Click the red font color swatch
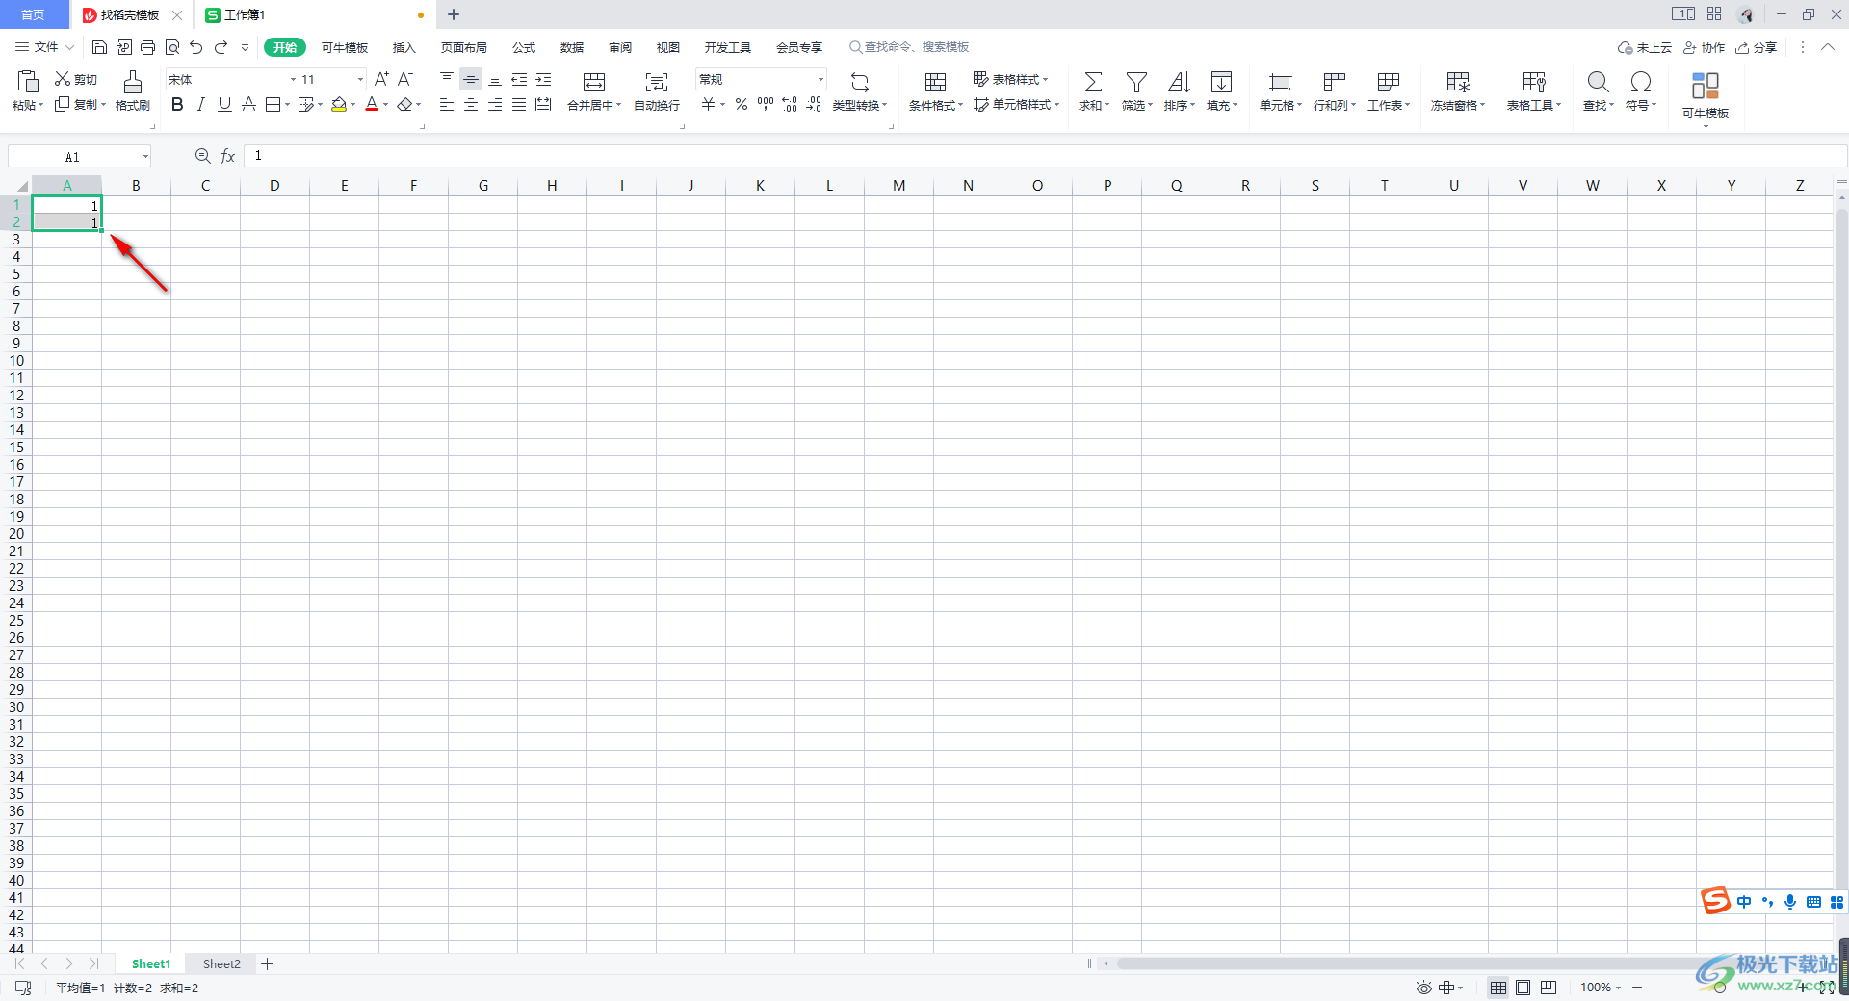The width and height of the screenshot is (1849, 1001). tap(372, 104)
